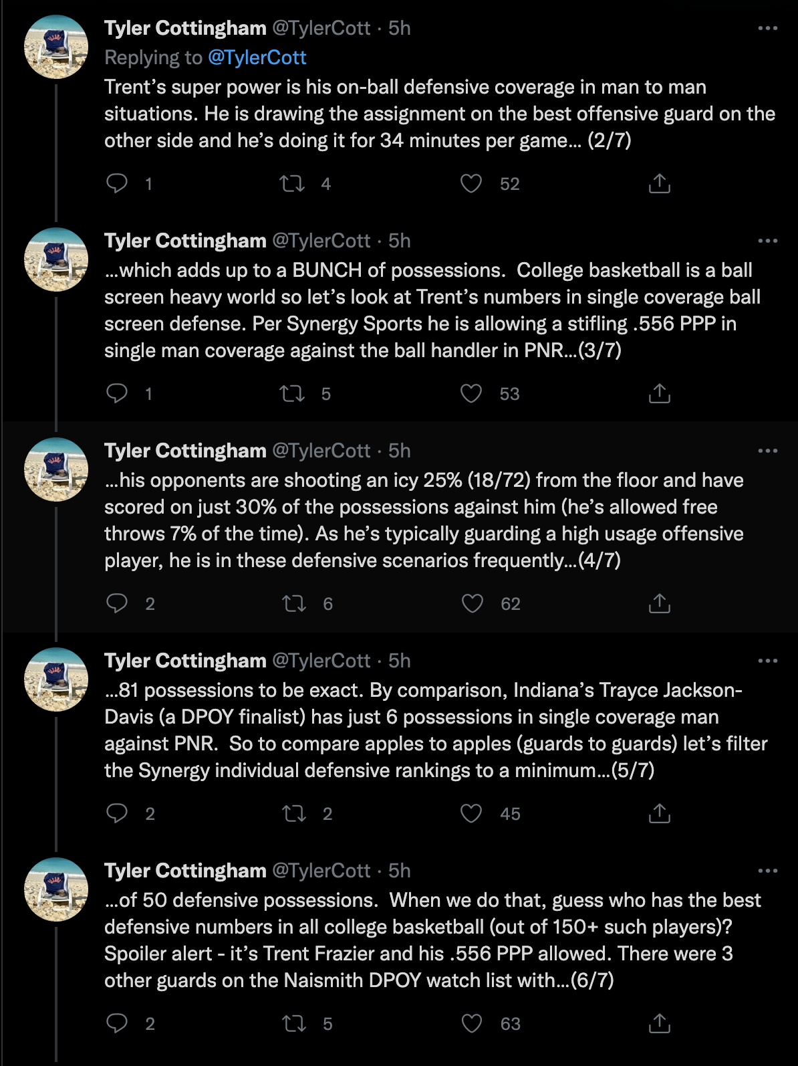The height and width of the screenshot is (1066, 798).
Task: Share the (2/7) tweet
Action: coord(659,183)
